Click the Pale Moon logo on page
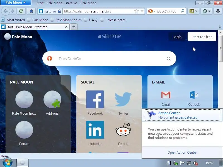The height and width of the screenshot is (167, 223). [18, 37]
